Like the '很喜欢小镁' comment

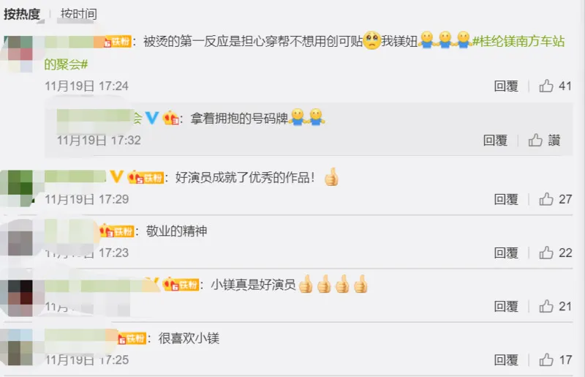coord(546,360)
